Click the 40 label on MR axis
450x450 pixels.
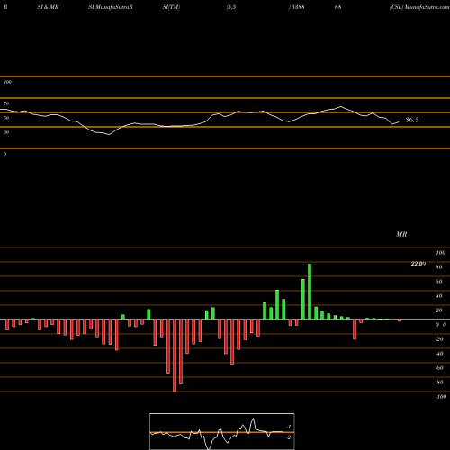pos(439,296)
